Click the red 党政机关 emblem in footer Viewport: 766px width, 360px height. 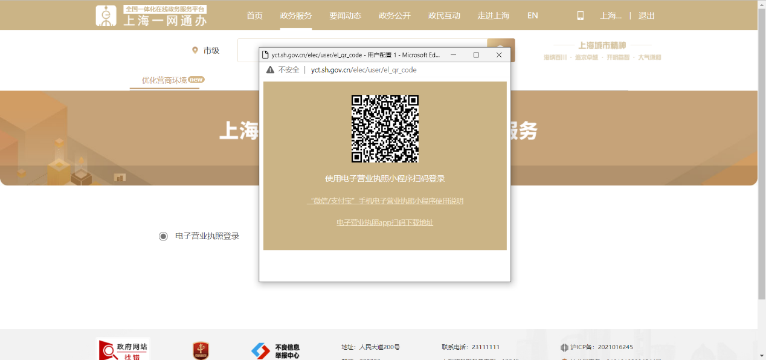tap(201, 350)
